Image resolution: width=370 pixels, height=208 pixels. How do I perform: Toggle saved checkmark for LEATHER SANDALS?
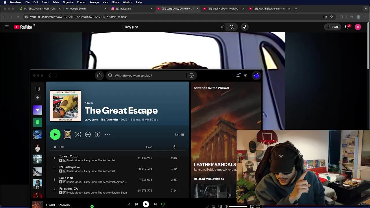pyautogui.click(x=92, y=206)
